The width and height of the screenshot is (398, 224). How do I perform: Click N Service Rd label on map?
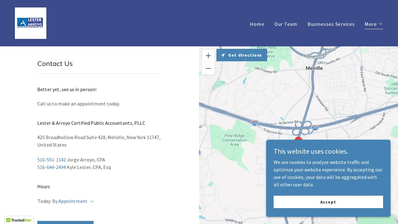(289, 123)
